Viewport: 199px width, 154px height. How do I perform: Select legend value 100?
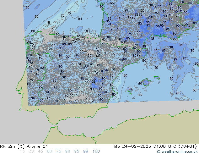(96, 151)
